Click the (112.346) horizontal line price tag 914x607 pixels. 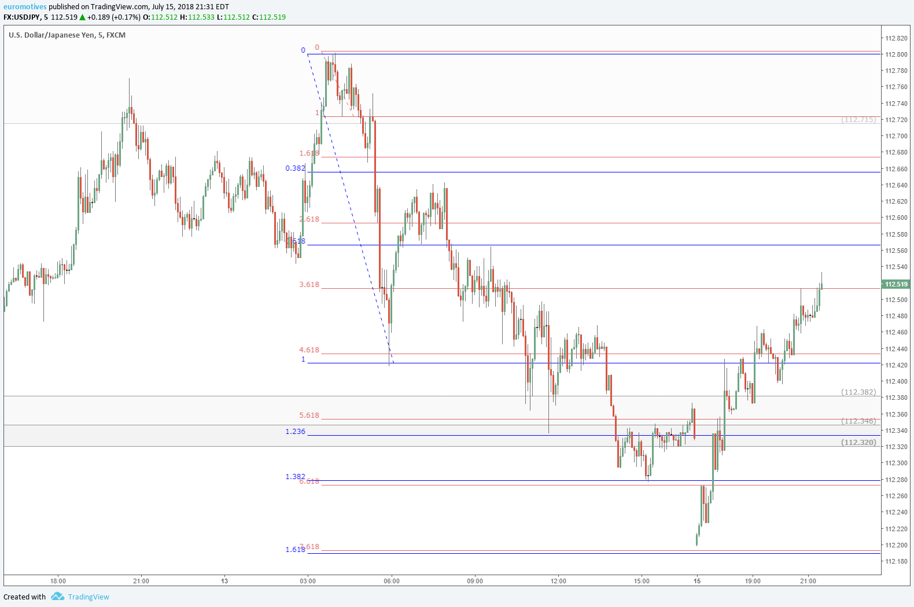click(x=858, y=421)
